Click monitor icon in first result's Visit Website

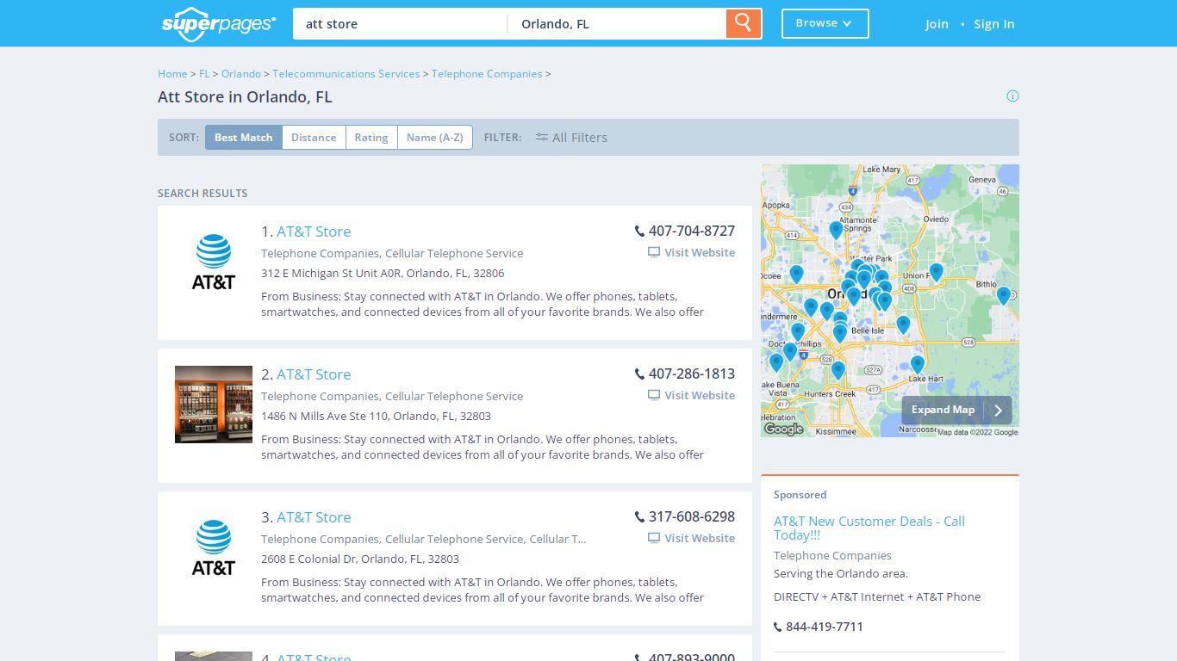point(654,253)
